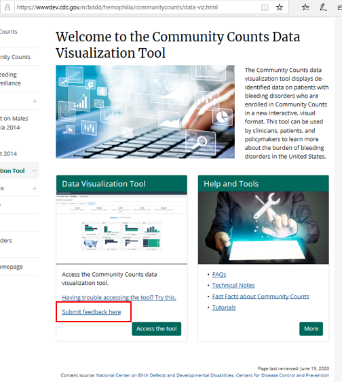Viewport: 344px width, 382px height.
Task: Select the 'tion Tool' active sidebar item
Action: pos(12,171)
